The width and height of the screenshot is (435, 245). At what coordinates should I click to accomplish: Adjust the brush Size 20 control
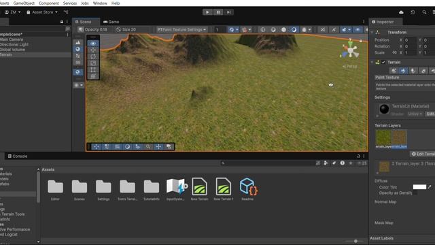point(133,29)
